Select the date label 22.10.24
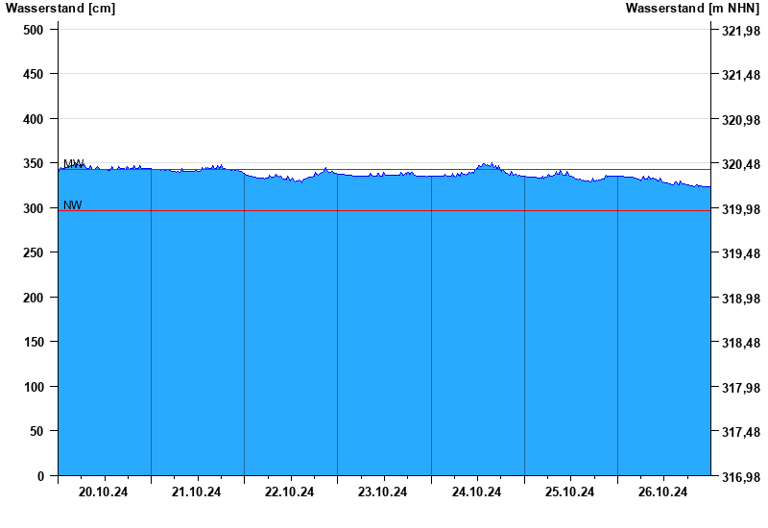This screenshot has width=768, height=528. [290, 492]
